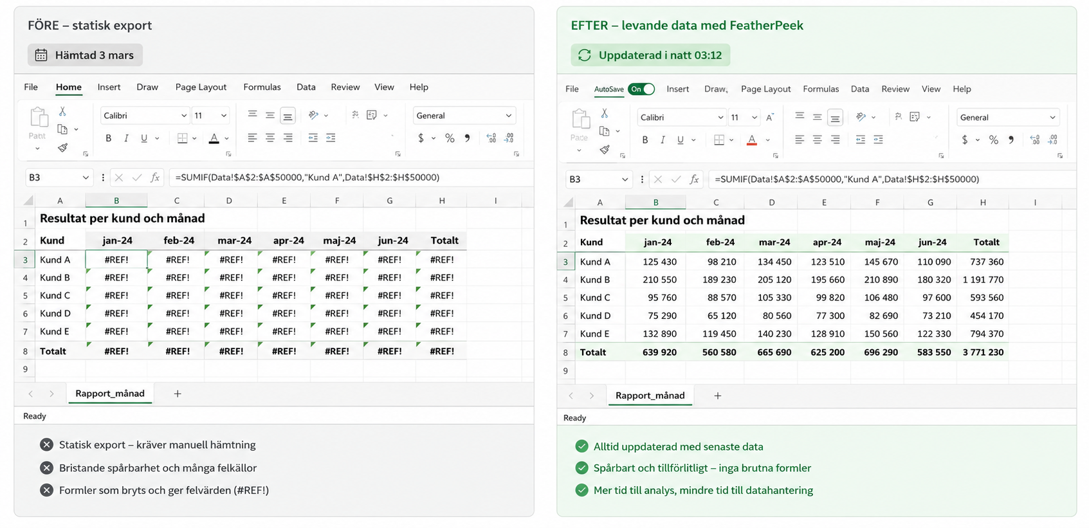Open the General number format in EFTER window
Image resolution: width=1089 pixels, height=528 pixels.
pos(1008,118)
